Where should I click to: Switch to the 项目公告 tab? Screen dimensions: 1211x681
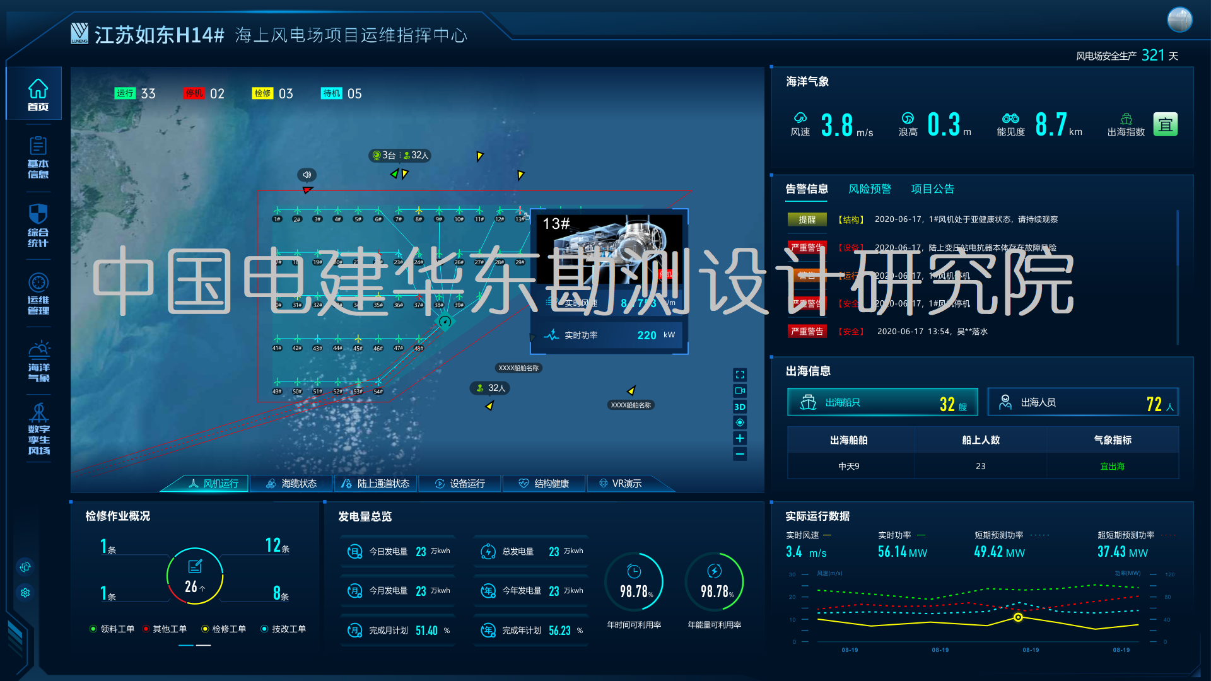pos(932,189)
